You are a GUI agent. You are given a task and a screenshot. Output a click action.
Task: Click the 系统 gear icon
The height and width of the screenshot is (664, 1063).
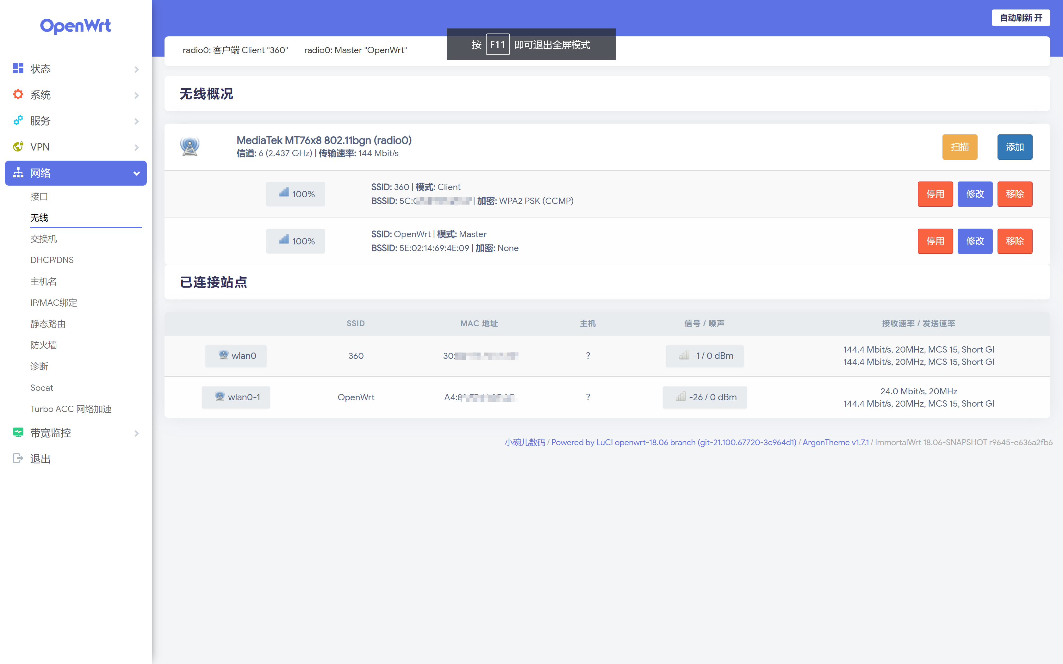[x=18, y=95]
